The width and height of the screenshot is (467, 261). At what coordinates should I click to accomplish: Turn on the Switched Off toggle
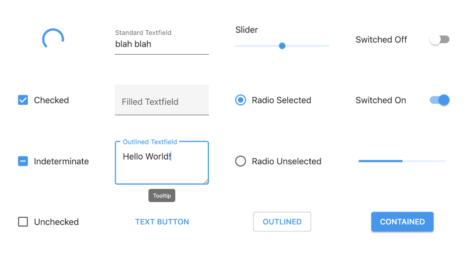pos(440,40)
